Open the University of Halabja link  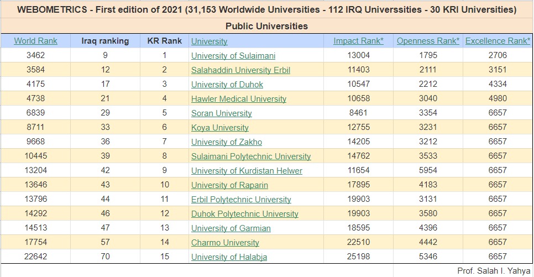click(x=229, y=257)
